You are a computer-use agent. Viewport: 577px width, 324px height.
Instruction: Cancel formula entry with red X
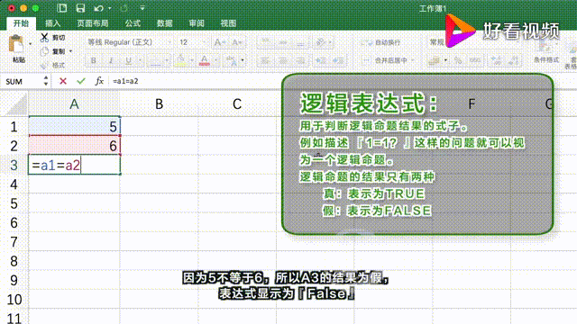click(x=63, y=81)
